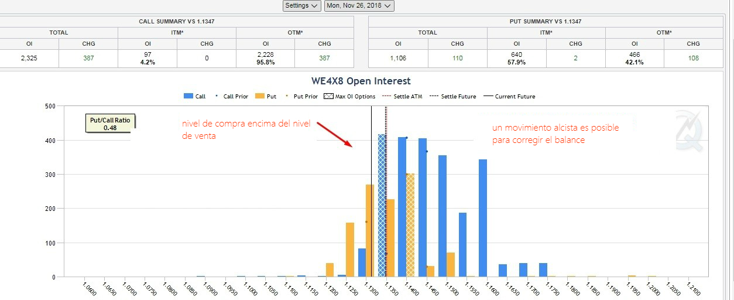Select the hatched orange Max OI put bar
Image resolution: width=734 pixels, height=300 pixels.
pyautogui.click(x=410, y=225)
